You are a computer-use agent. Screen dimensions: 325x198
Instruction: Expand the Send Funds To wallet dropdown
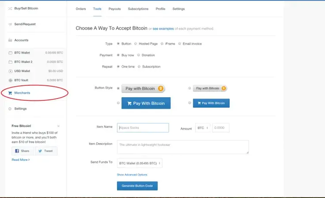coord(140,164)
